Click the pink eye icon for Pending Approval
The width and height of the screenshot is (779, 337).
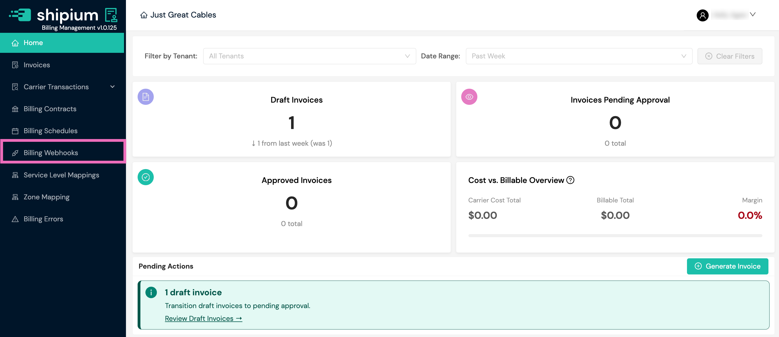click(x=469, y=97)
